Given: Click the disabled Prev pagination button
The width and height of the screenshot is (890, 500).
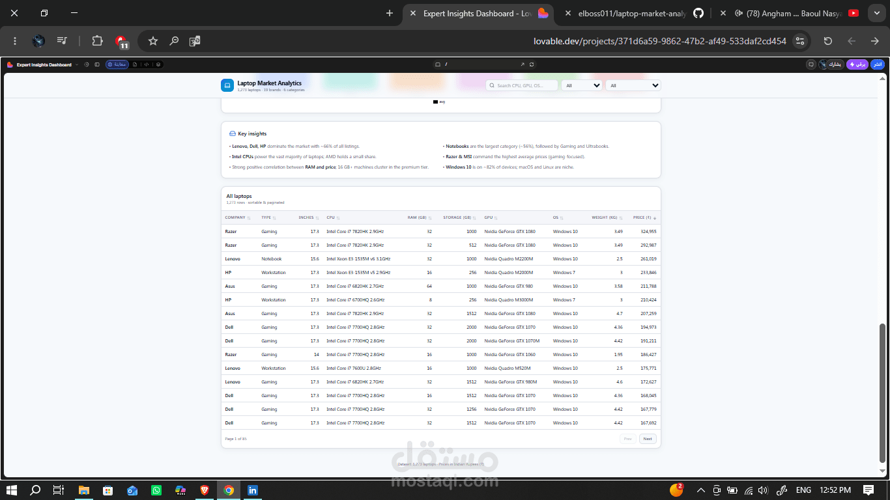Looking at the screenshot, I should pyautogui.click(x=628, y=439).
